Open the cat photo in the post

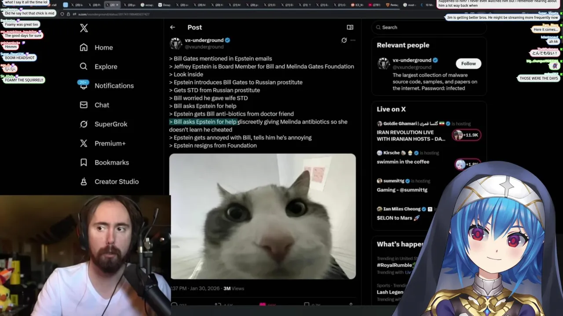pos(263,216)
